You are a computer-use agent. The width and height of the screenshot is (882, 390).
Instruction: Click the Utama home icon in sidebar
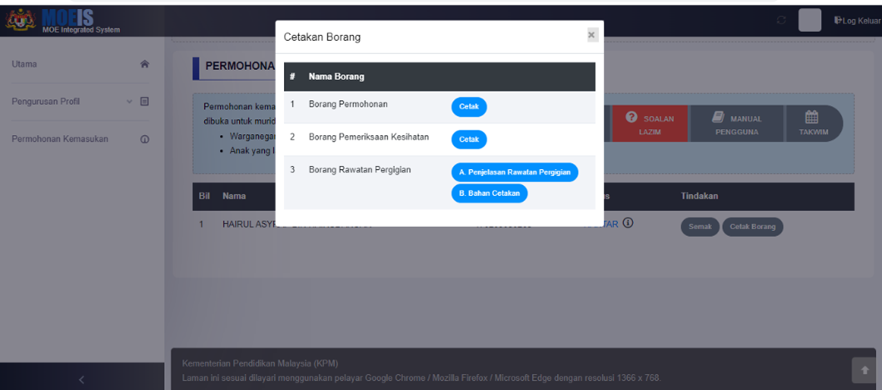144,64
